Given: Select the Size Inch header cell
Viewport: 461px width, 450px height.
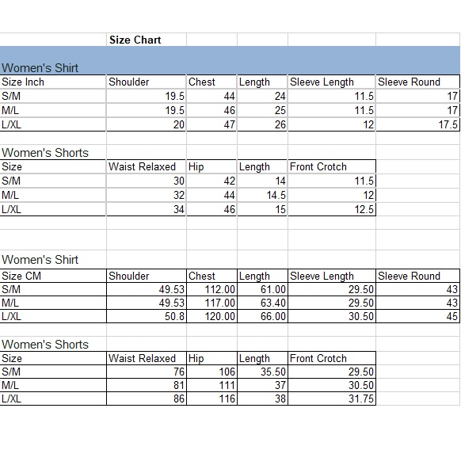Looking at the screenshot, I should [x=53, y=82].
